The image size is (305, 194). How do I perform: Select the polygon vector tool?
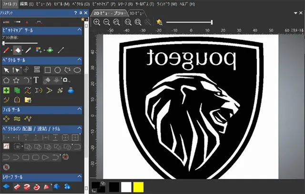click(x=6, y=80)
